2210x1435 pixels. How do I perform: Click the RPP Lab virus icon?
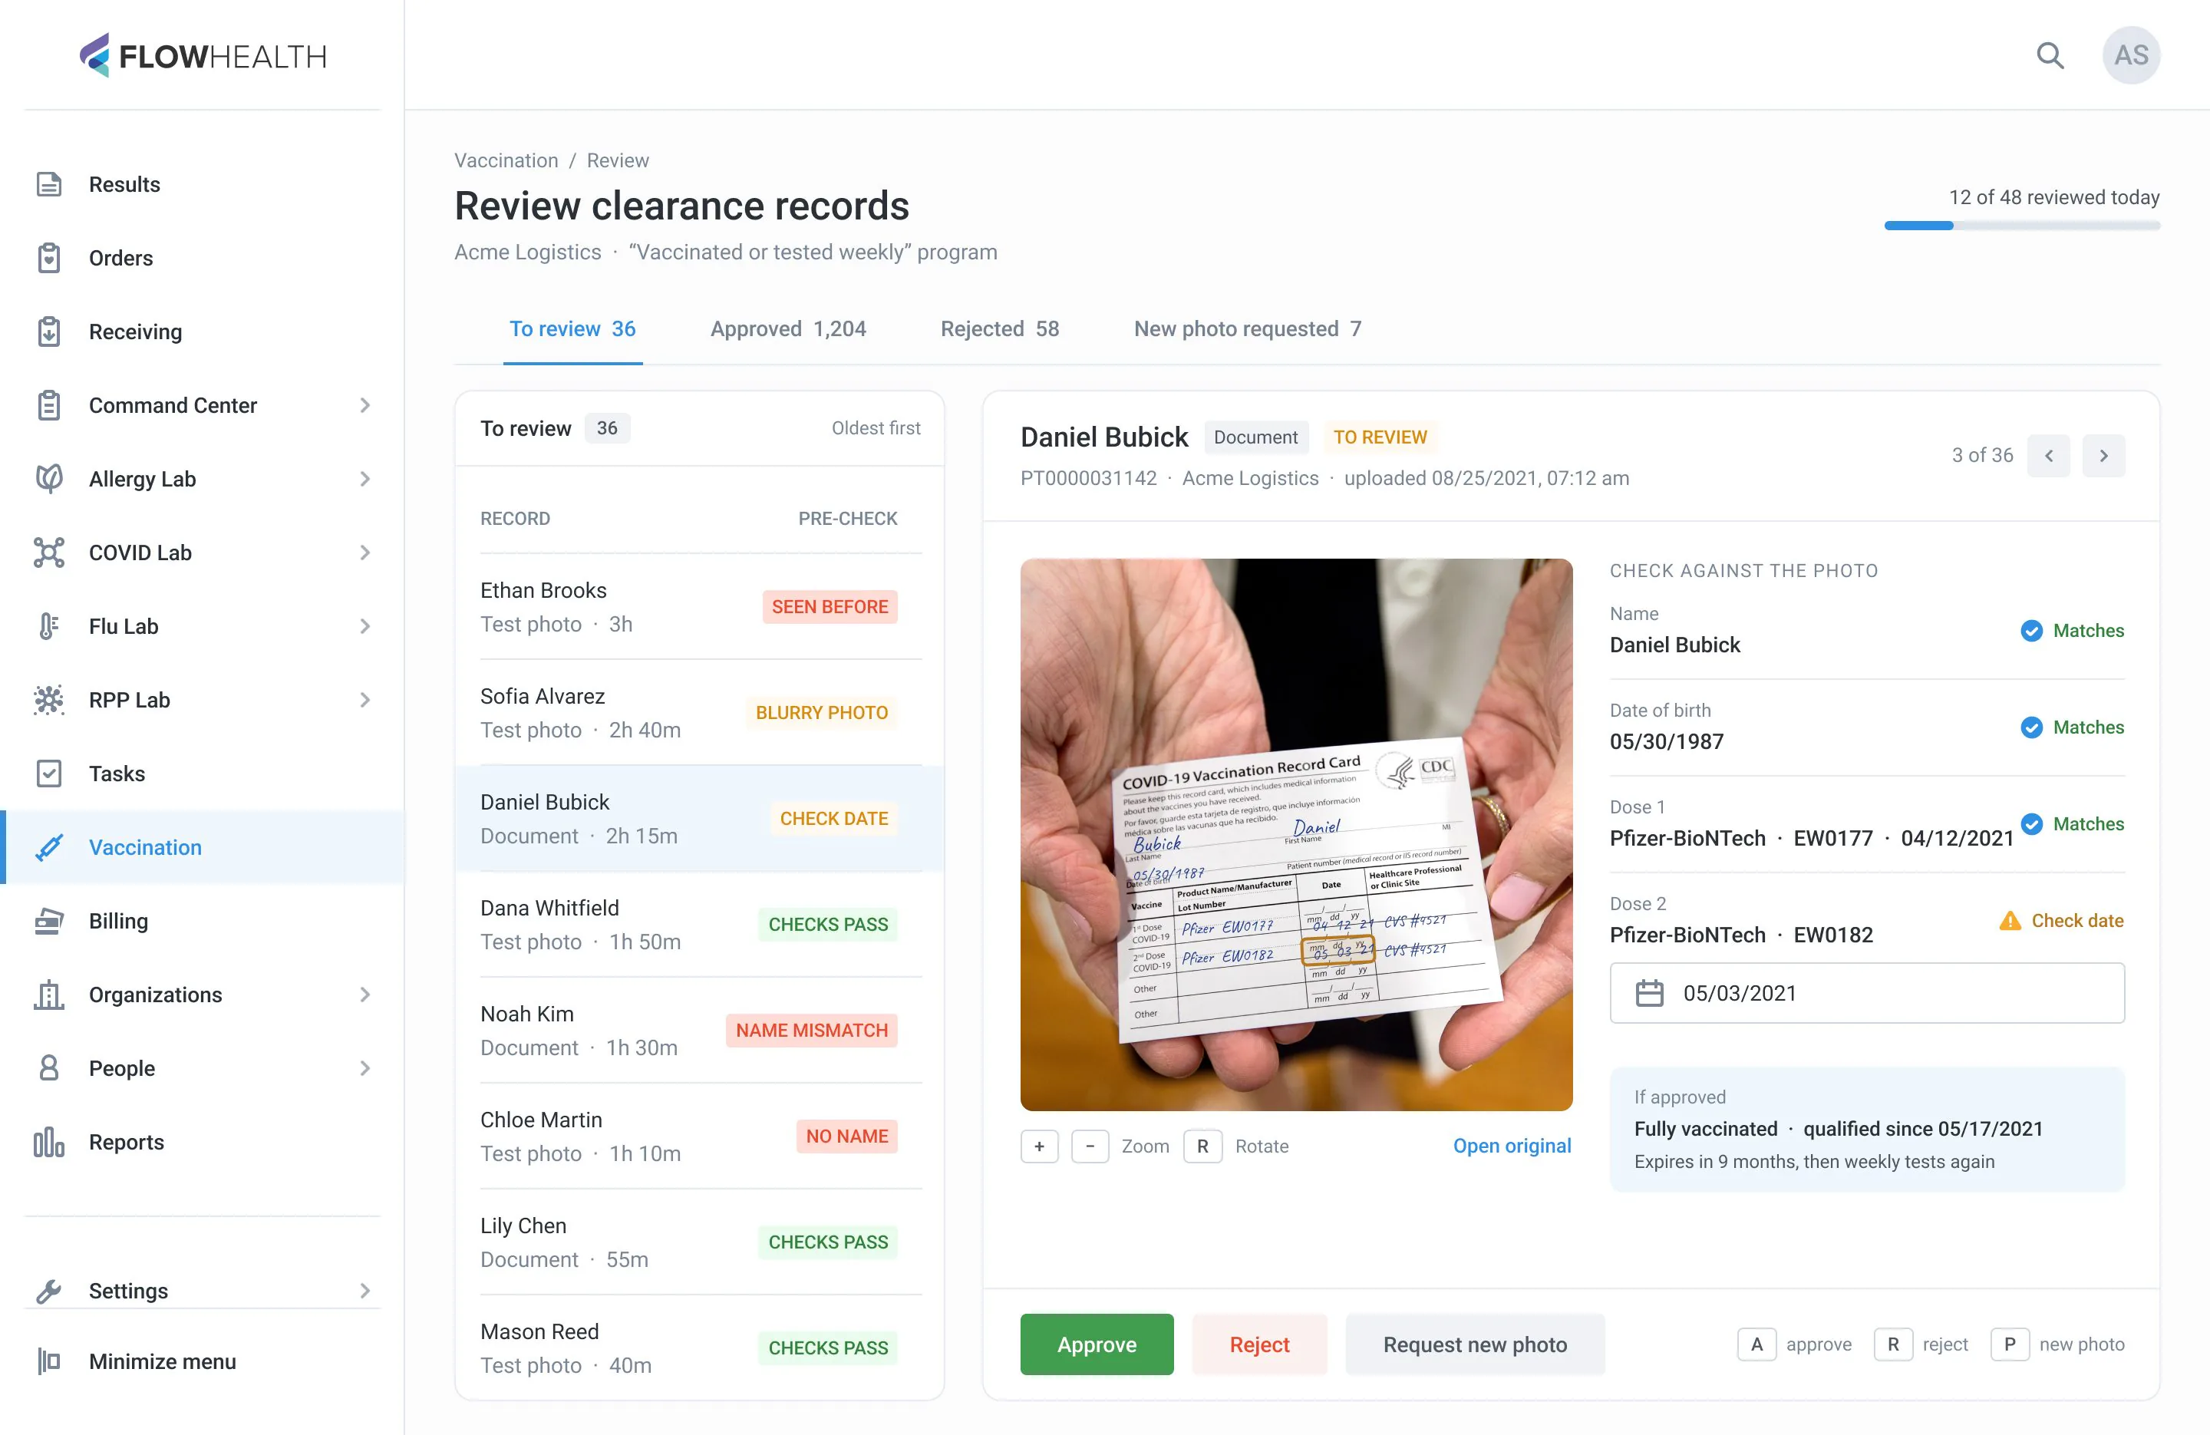(x=49, y=699)
